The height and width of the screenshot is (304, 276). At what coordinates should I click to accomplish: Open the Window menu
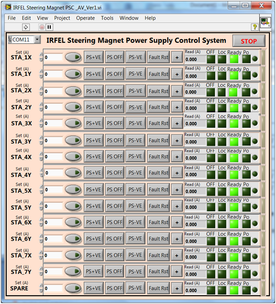[129, 18]
